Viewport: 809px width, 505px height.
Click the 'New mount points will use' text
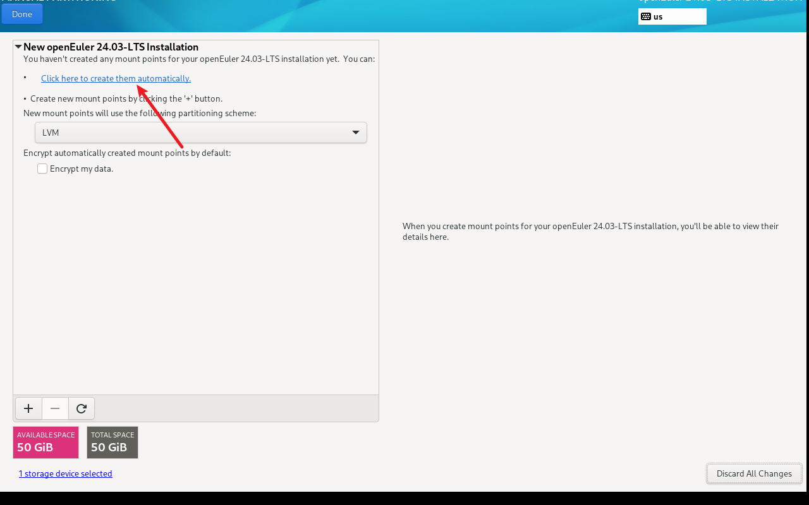click(140, 113)
